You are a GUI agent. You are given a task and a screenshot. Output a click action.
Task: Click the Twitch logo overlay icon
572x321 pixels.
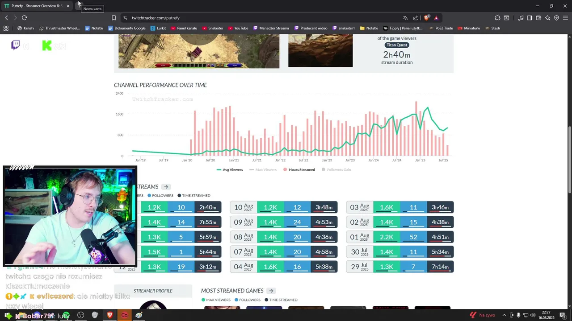click(x=16, y=45)
